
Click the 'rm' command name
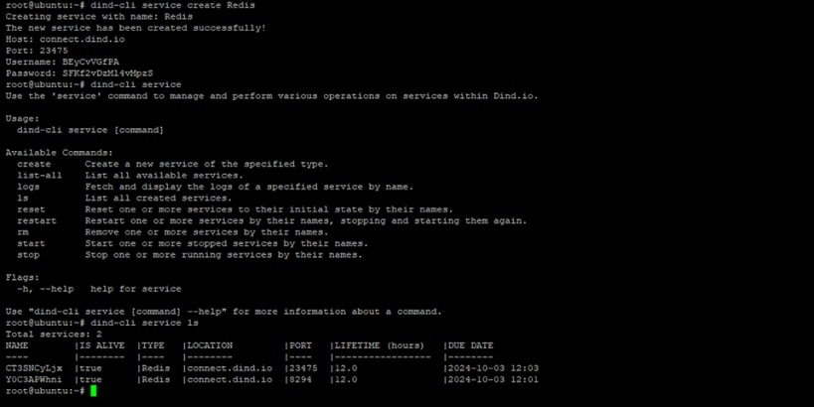tap(22, 232)
